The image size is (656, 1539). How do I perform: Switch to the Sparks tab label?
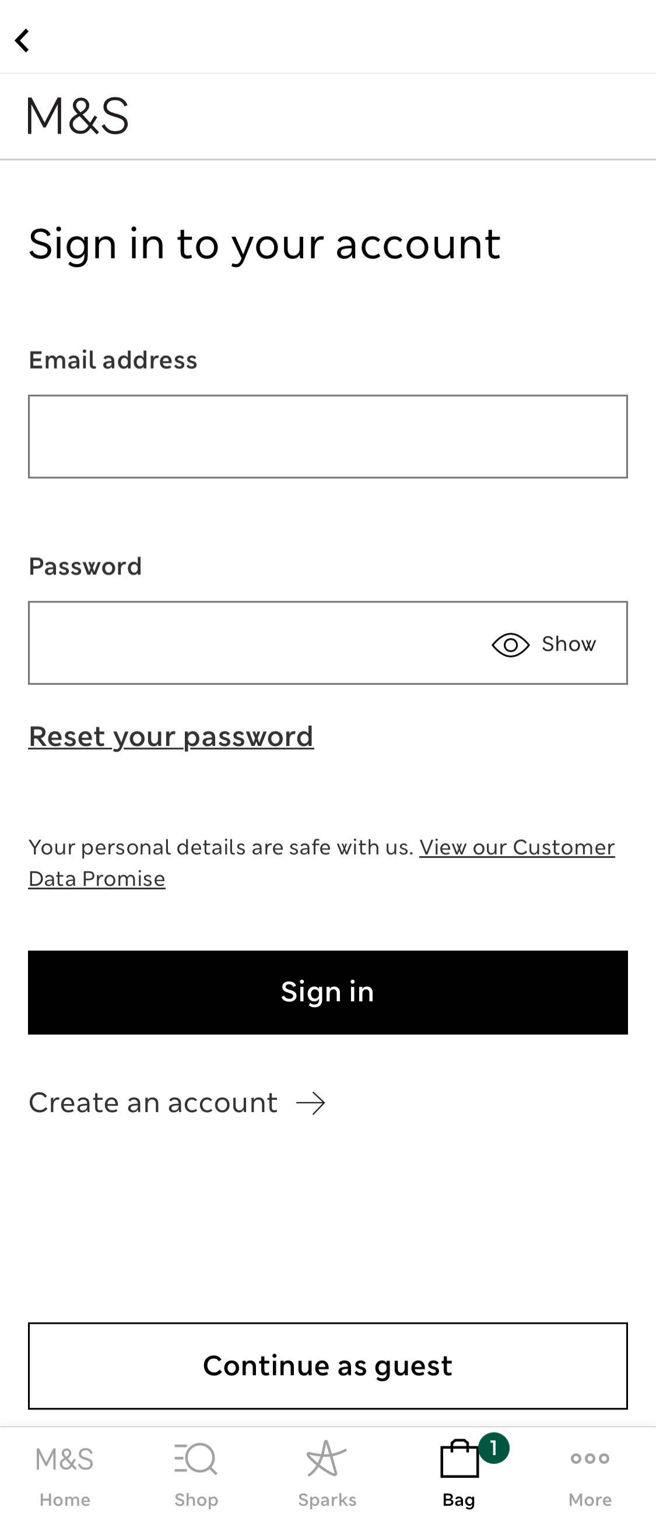327,1499
